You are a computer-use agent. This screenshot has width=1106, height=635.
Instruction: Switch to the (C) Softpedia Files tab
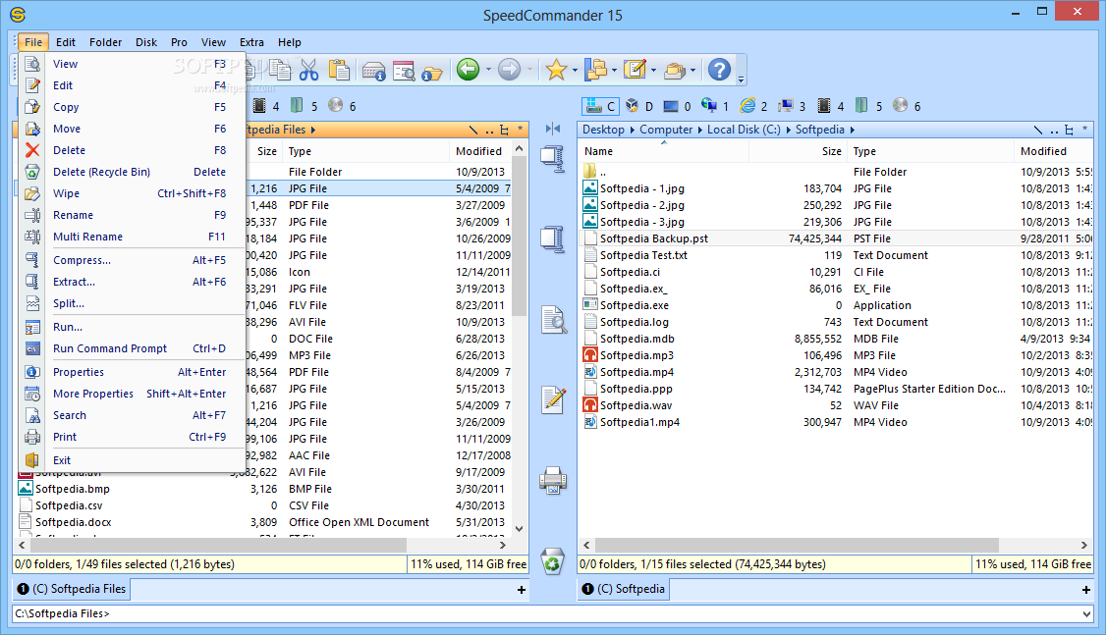pos(72,589)
